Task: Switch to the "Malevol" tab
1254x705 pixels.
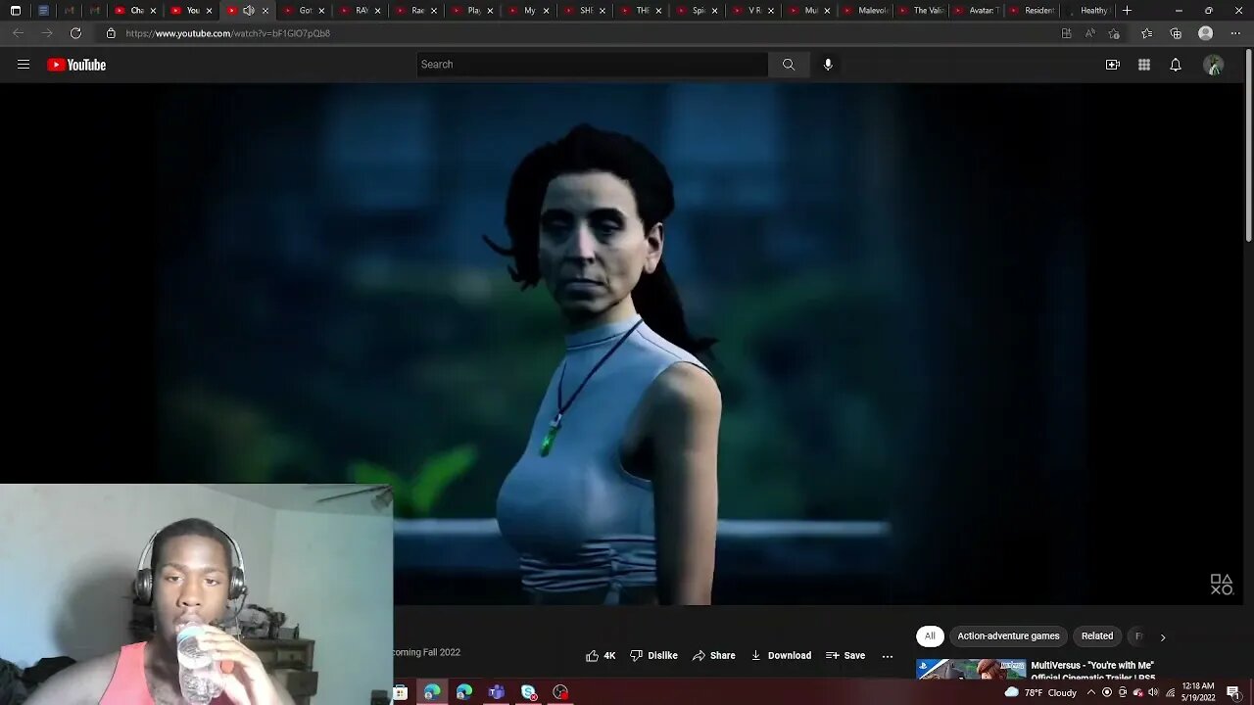Action: pyautogui.click(x=865, y=11)
